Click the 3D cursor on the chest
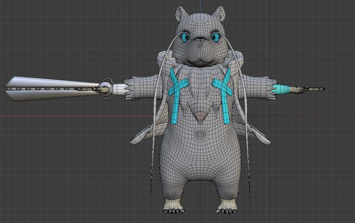This screenshot has height=223, width=355. point(200,116)
